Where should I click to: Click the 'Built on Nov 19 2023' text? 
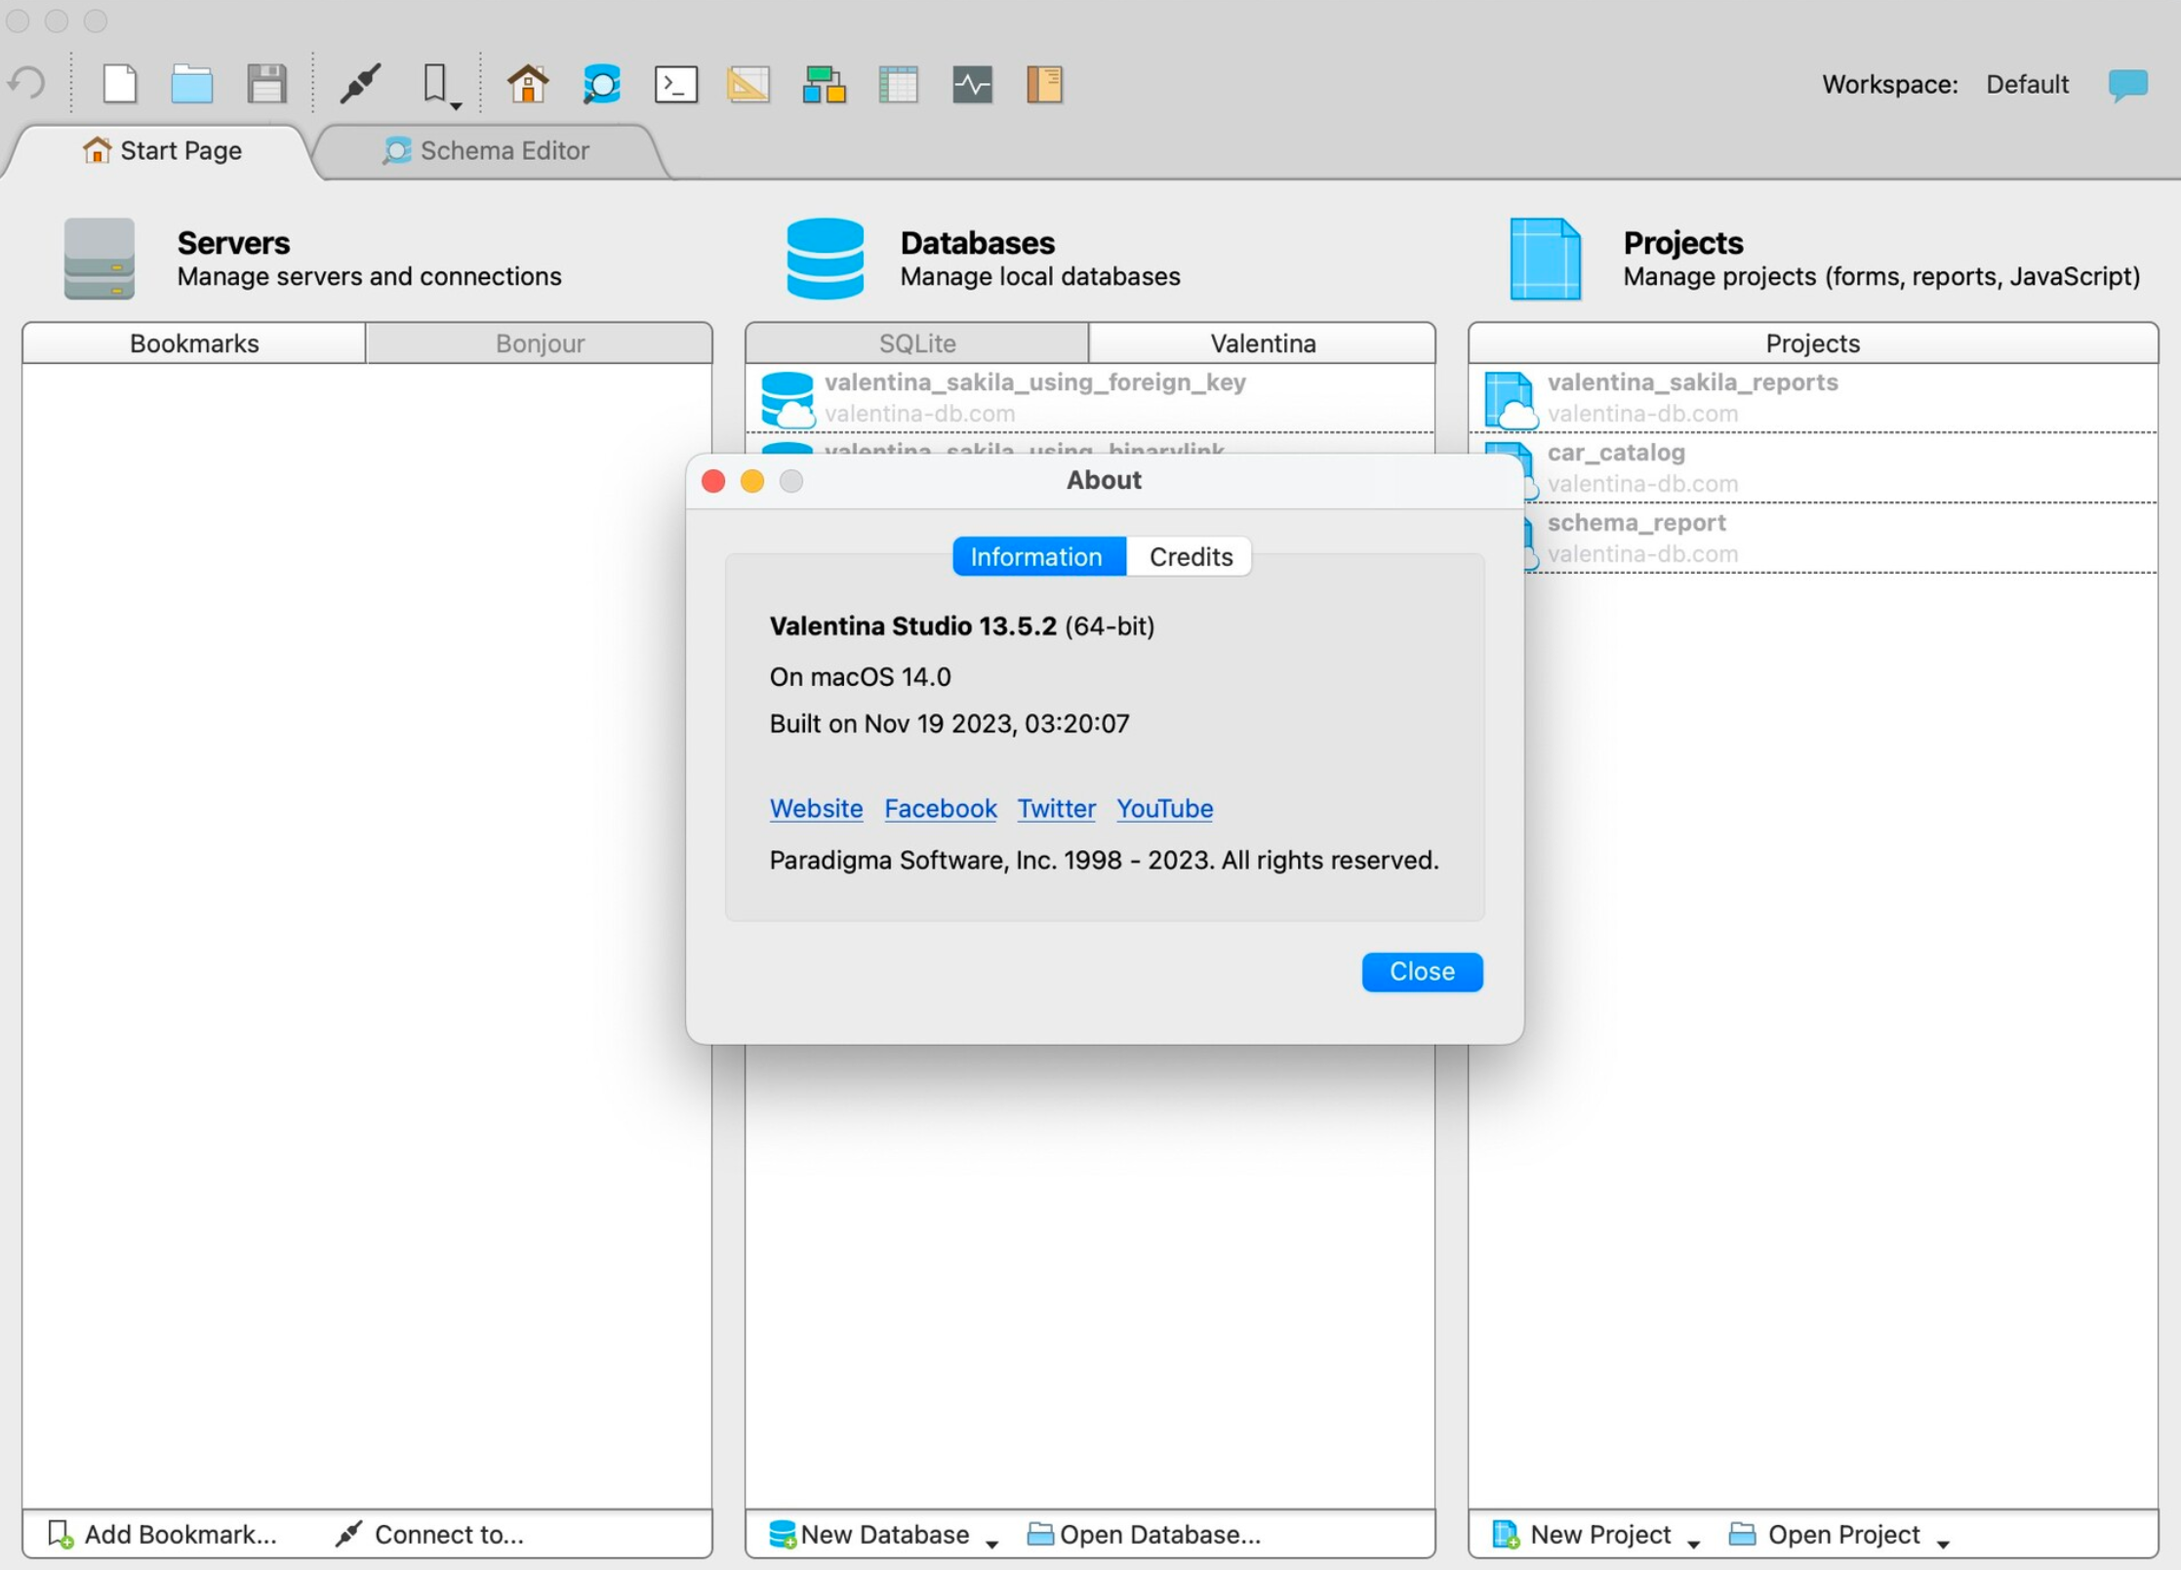click(949, 723)
